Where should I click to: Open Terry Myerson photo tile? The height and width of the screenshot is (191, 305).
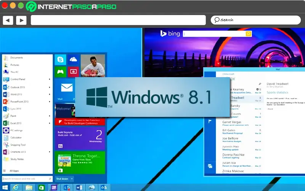pyautogui.click(x=93, y=66)
